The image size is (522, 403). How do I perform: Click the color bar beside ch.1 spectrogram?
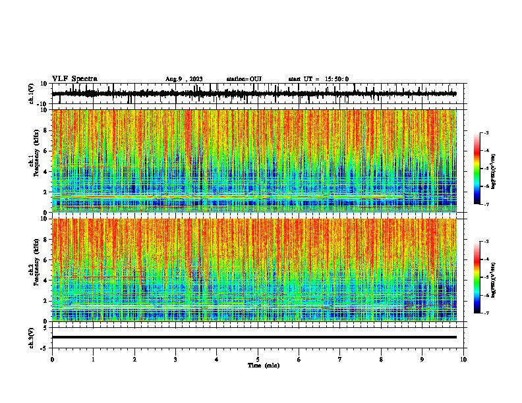pyautogui.click(x=477, y=169)
